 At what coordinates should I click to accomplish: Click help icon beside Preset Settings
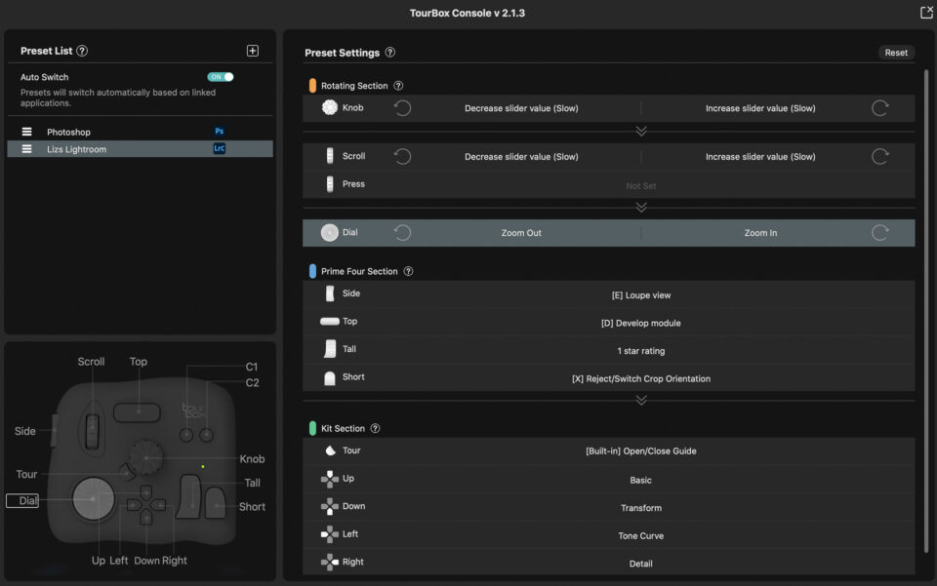click(390, 53)
